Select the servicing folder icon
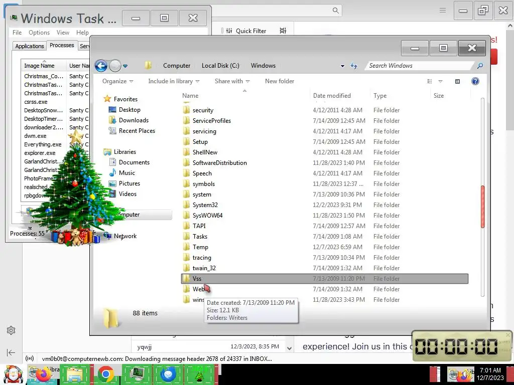The height and width of the screenshot is (385, 514). pyautogui.click(x=186, y=131)
